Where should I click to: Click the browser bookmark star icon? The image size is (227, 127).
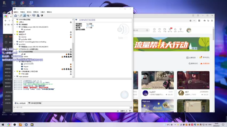190,21
